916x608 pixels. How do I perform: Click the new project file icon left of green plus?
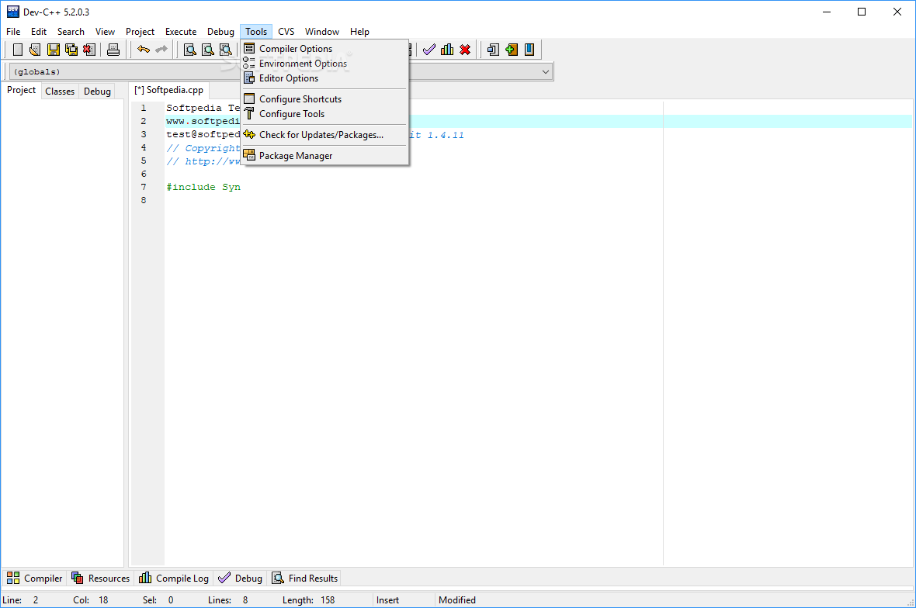(x=493, y=50)
